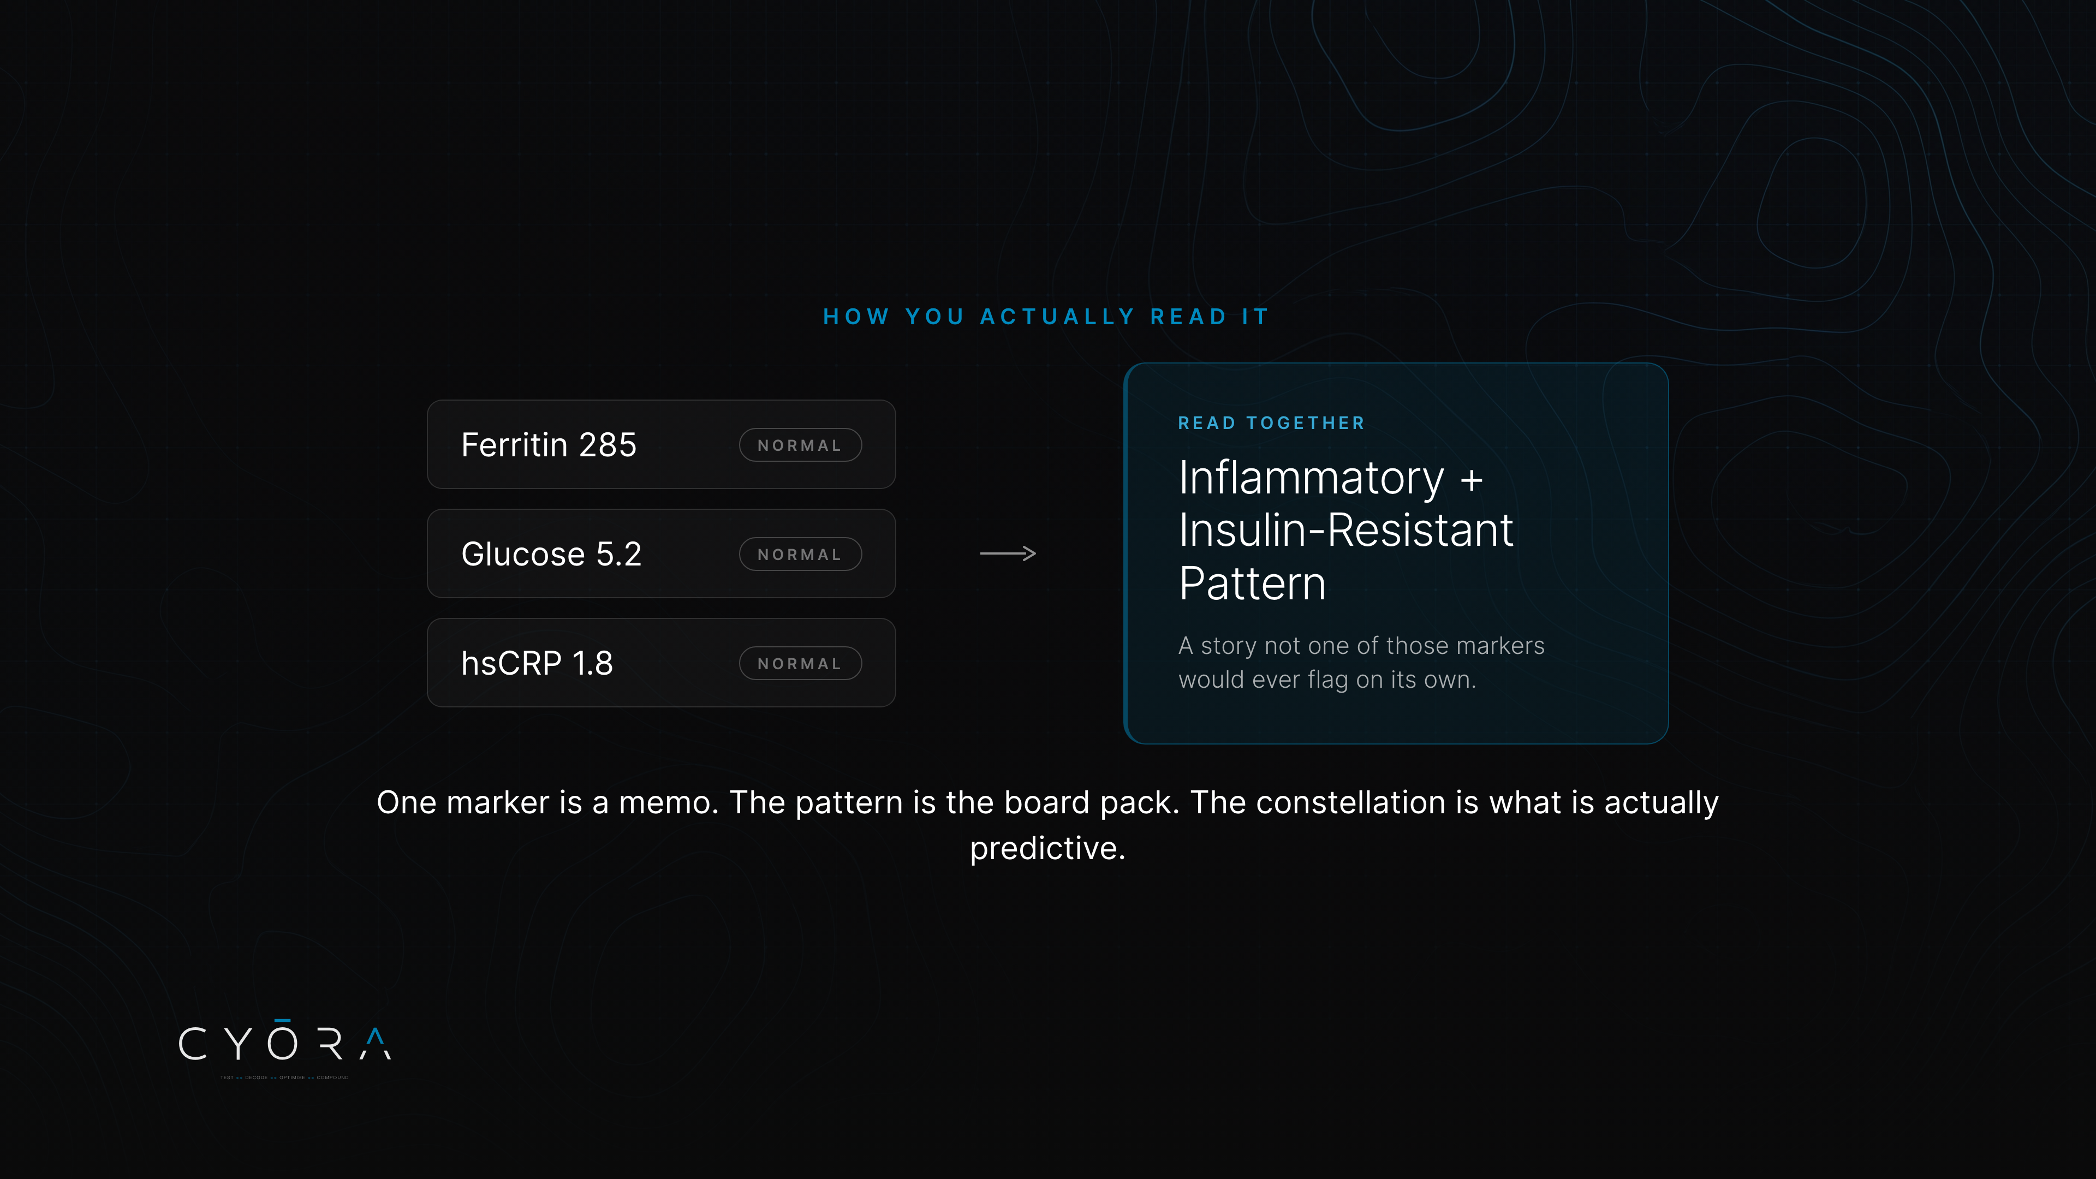Click the NORMAL badge beside Ferritin 285
This screenshot has height=1179, width=2096.
[x=800, y=445]
